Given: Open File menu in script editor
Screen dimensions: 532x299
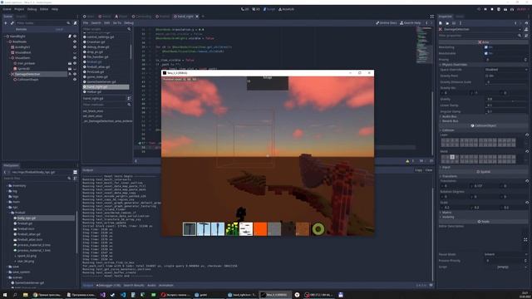Looking at the screenshot, I should [x=86, y=23].
